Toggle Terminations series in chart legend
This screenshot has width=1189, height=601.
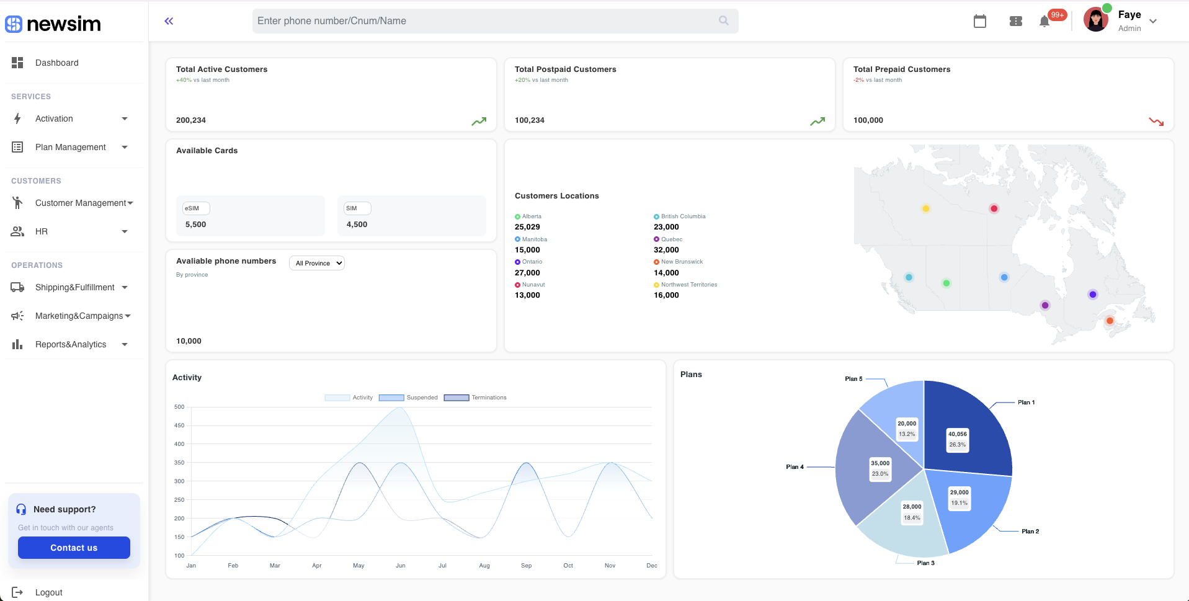tap(475, 398)
